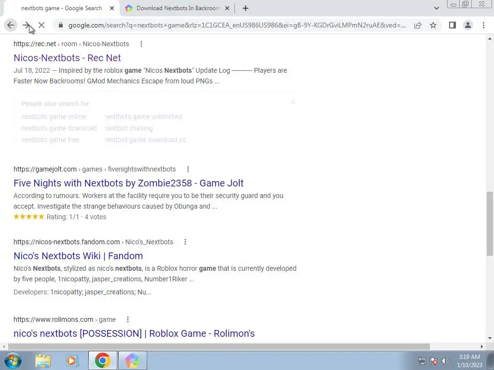Open the taskbar clock and date
Image resolution: width=494 pixels, height=370 pixels.
point(469,361)
